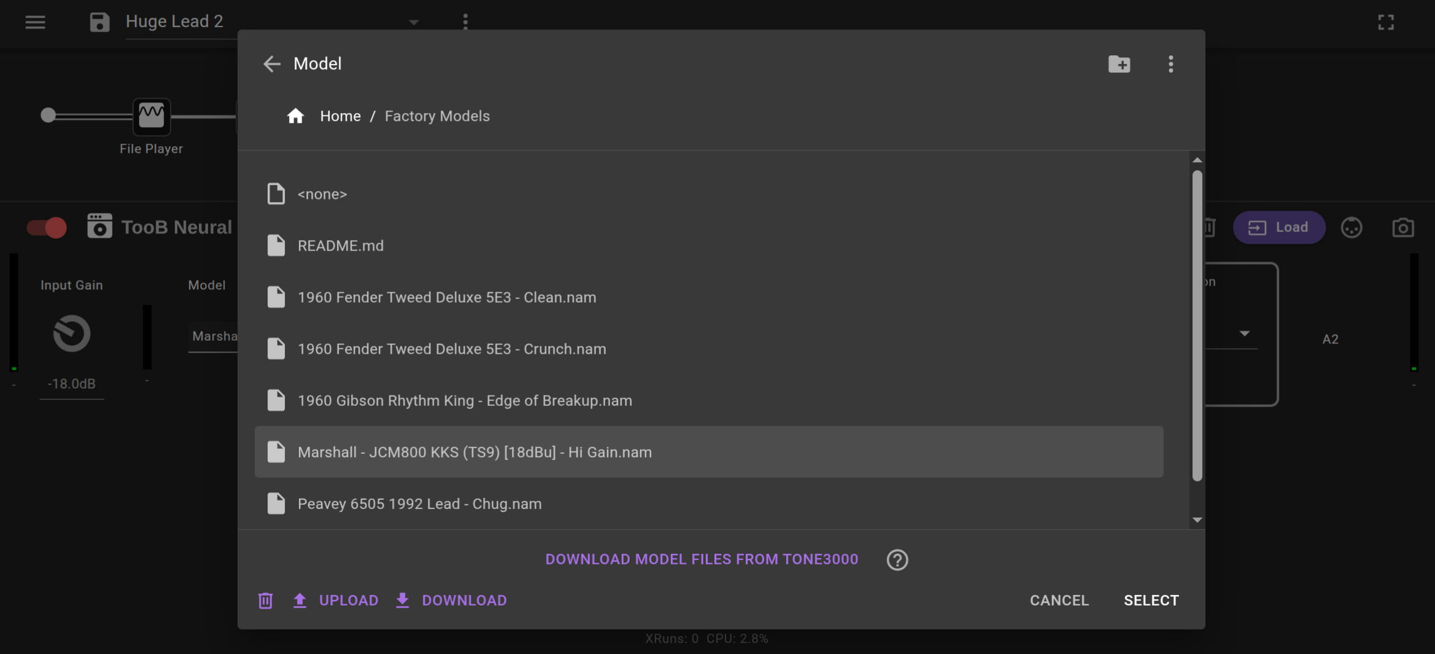Expand the Huge Lead 2 preset dropdown
This screenshot has height=654, width=1435.
[414, 22]
